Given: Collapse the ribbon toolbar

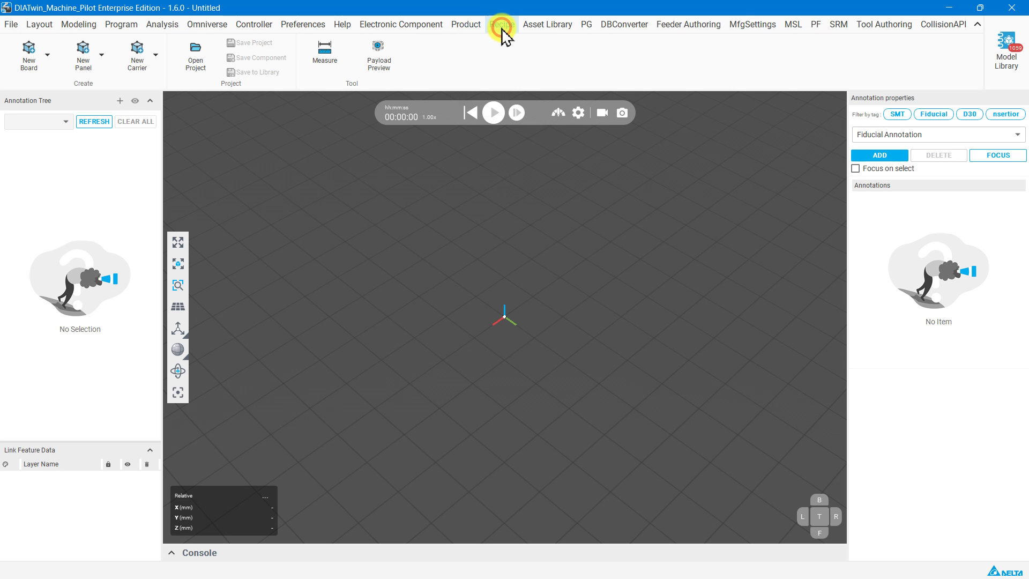Looking at the screenshot, I should (x=978, y=24).
